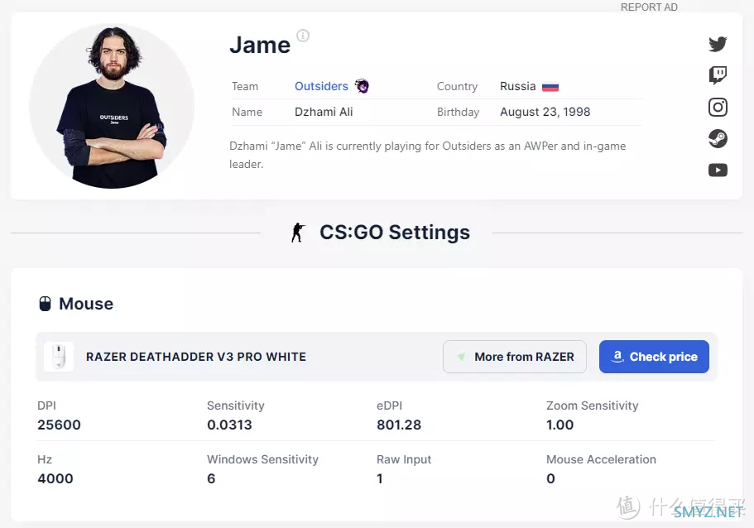This screenshot has width=754, height=528.
Task: Click Jame's profile photo
Action: point(112,106)
